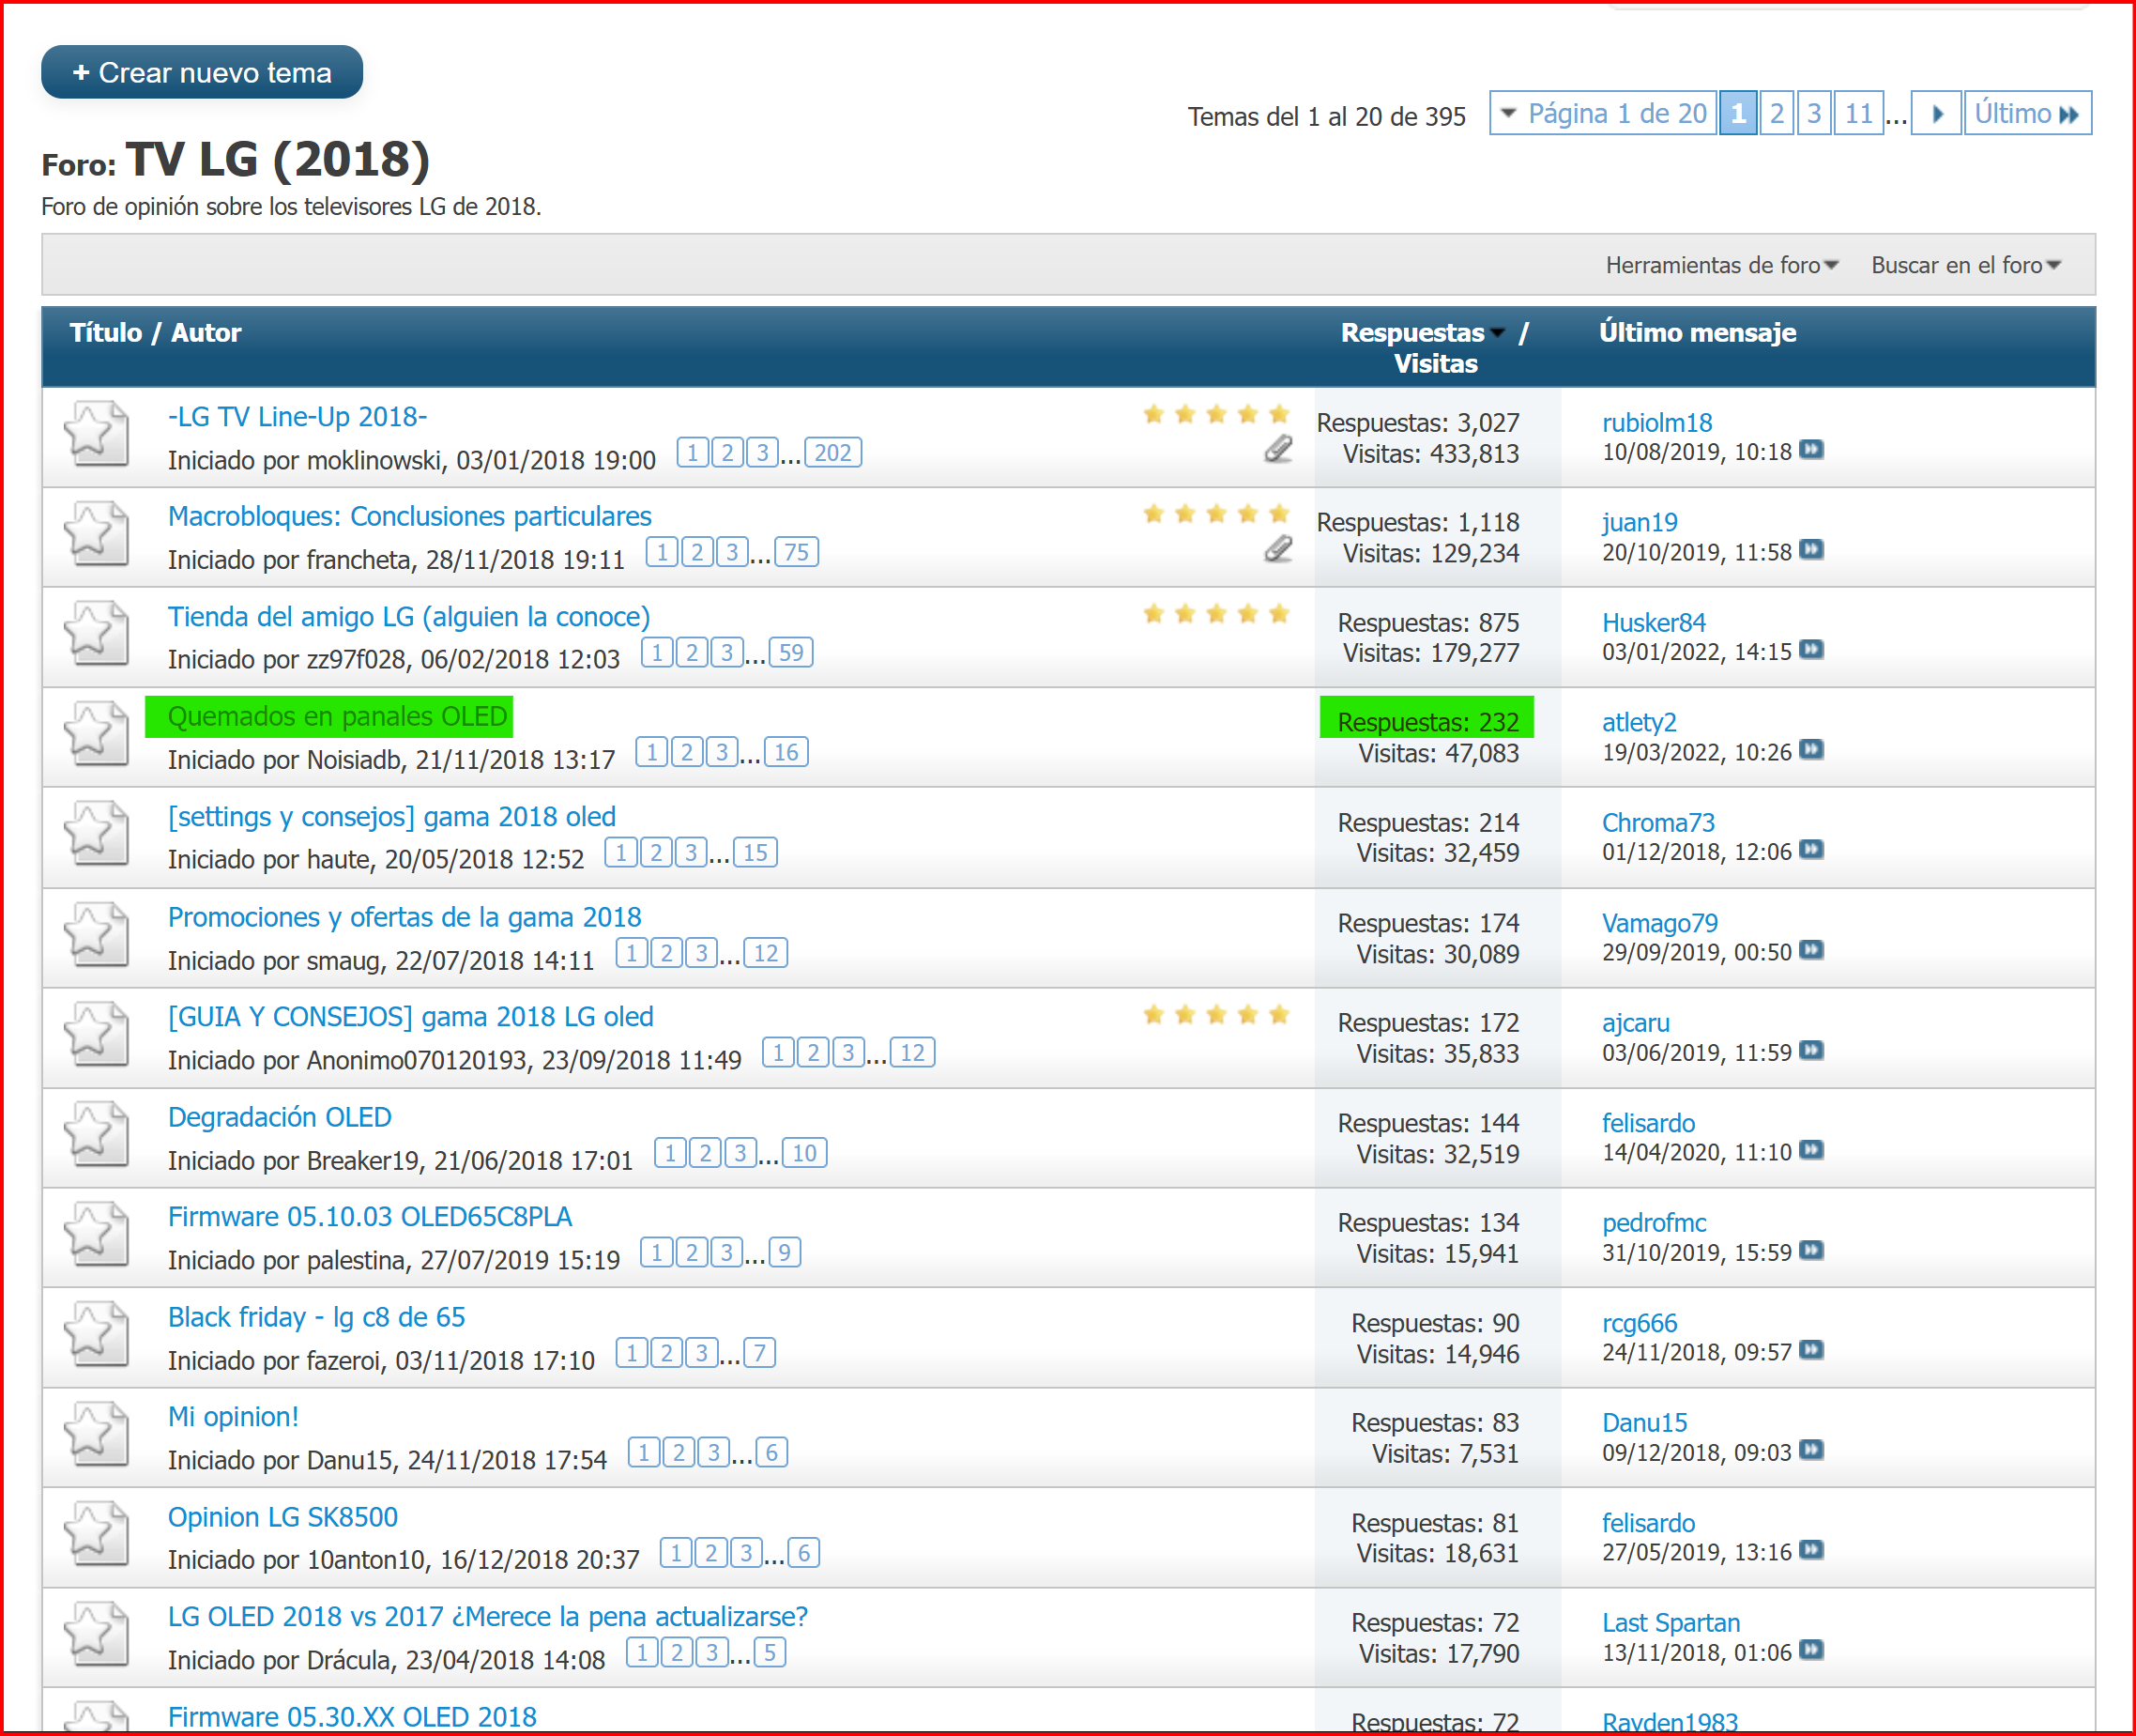Go to page 3 of forum
The width and height of the screenshot is (2136, 1736).
(1814, 113)
